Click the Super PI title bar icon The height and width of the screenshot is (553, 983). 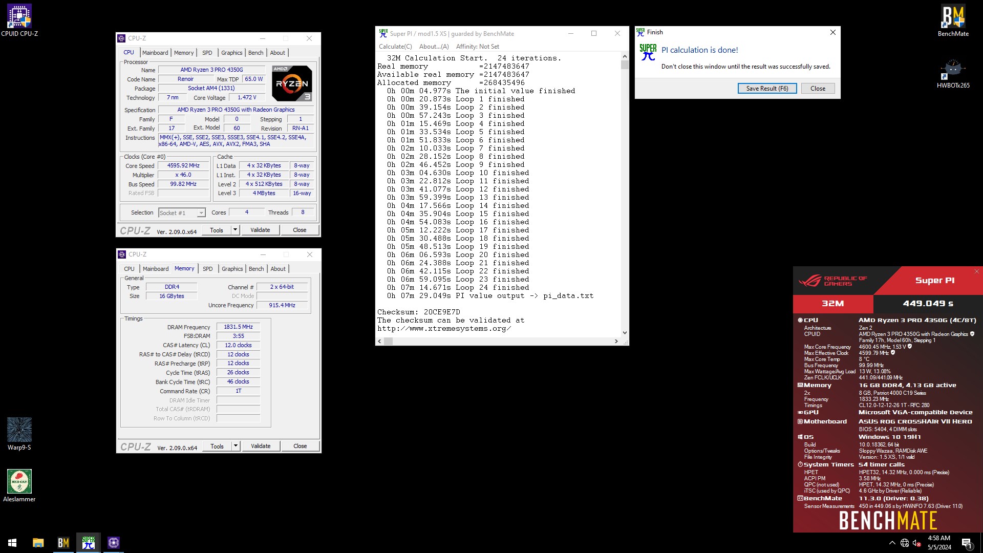[383, 33]
